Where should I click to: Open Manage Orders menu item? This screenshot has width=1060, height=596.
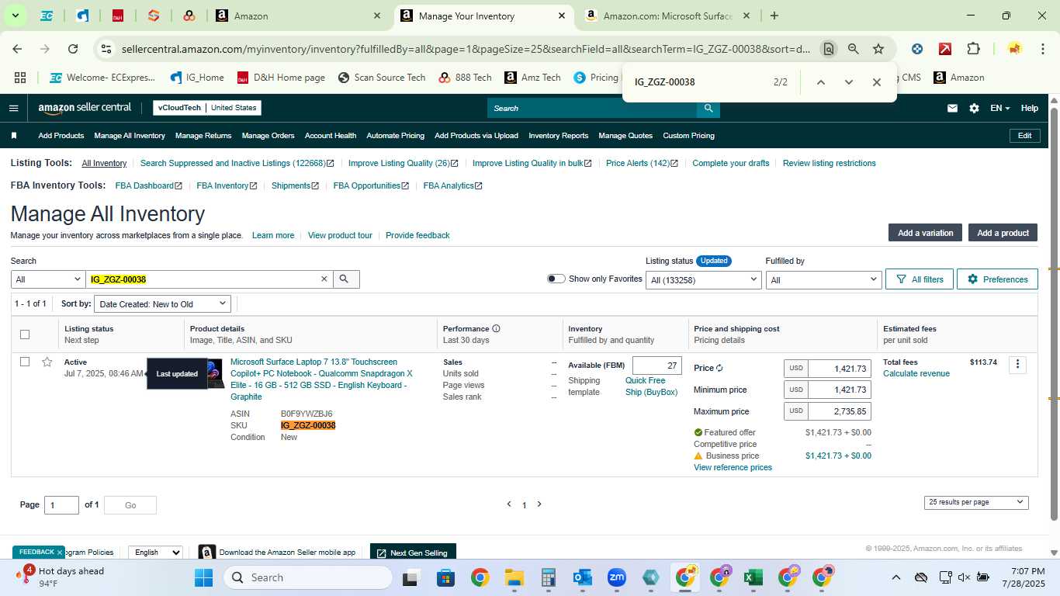(268, 136)
